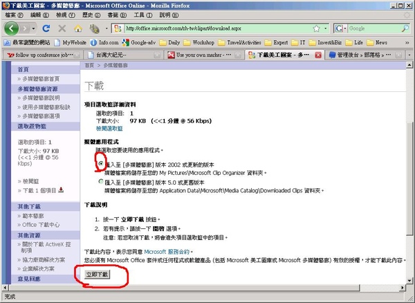Image resolution: width=415 pixels, height=303 pixels.
Task: Click the search magnifier icon
Action: [x=405, y=28]
